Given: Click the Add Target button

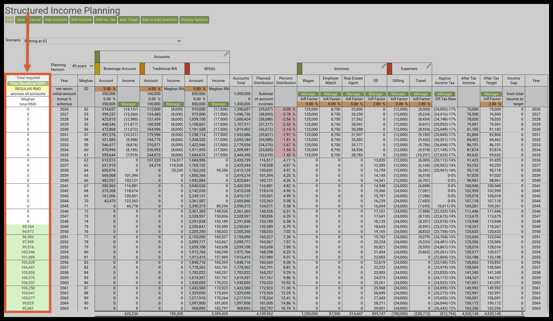Looking at the screenshot, I should (129, 19).
